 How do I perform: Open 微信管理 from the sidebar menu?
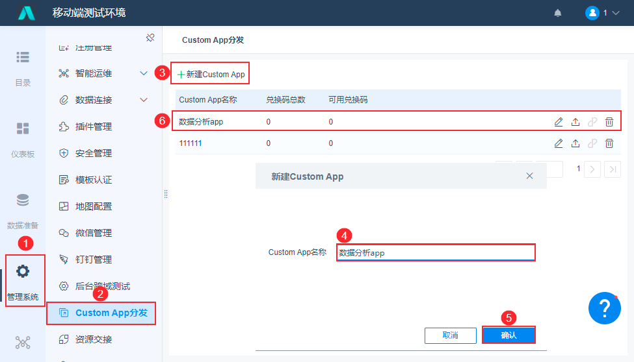click(x=94, y=233)
